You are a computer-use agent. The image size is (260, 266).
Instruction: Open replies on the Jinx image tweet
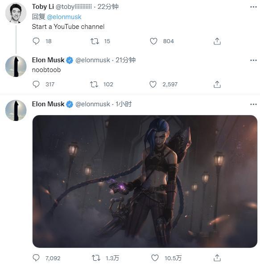[36, 258]
